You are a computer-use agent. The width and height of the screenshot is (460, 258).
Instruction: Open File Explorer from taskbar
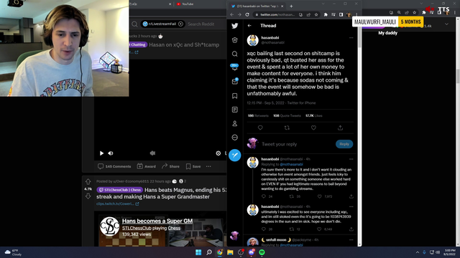coord(230,252)
